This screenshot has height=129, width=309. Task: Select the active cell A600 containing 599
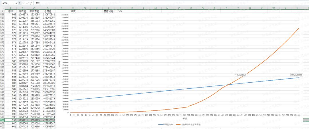[11, 120]
